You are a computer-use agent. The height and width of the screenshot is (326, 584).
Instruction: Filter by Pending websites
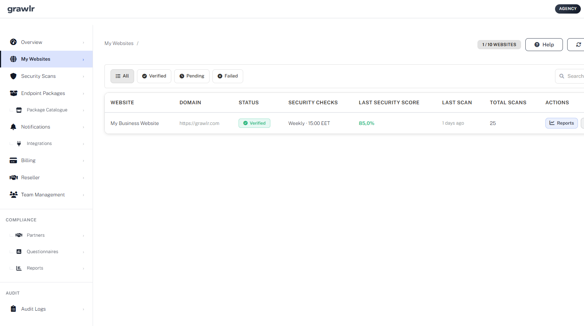(192, 76)
